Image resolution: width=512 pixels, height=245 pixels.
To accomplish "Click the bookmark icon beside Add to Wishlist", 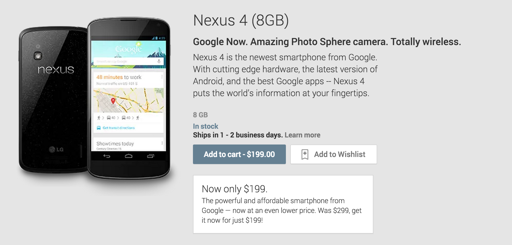I will [305, 154].
